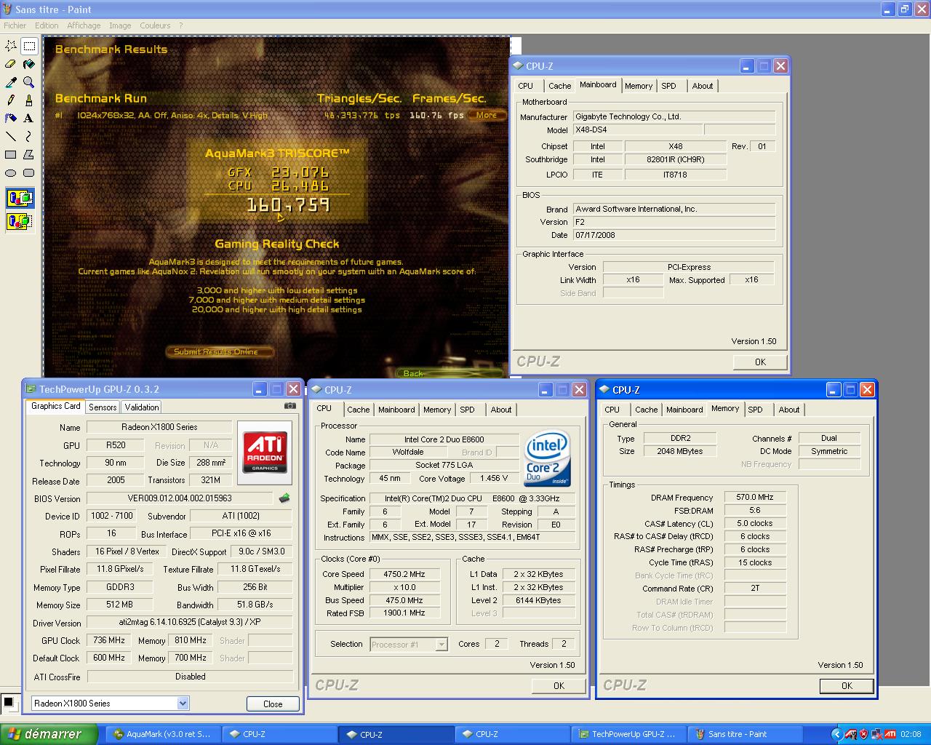Click the foreground/background color box in Paint
Image resolution: width=931 pixels, height=745 pixels.
9,704
